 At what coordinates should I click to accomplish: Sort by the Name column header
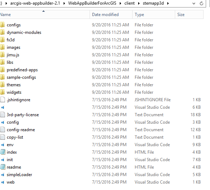coord(45,15)
